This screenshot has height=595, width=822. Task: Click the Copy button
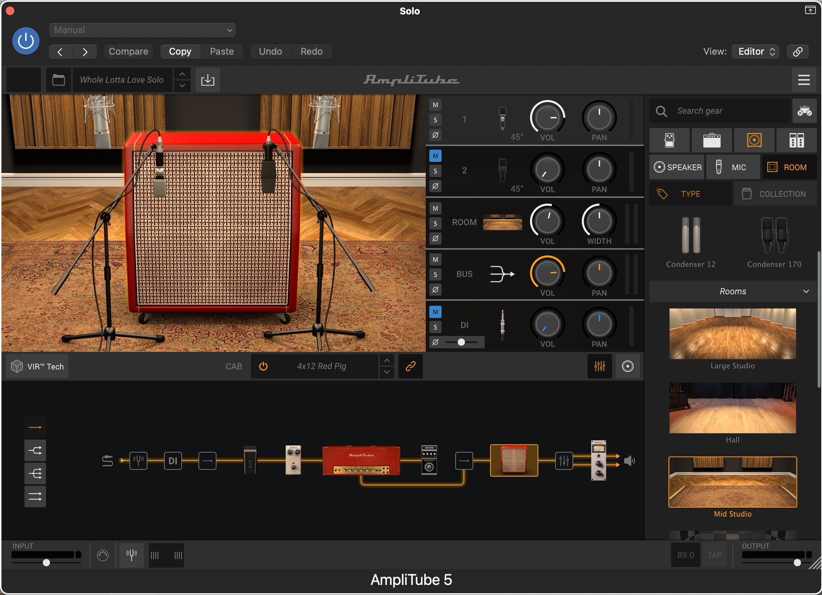(180, 51)
